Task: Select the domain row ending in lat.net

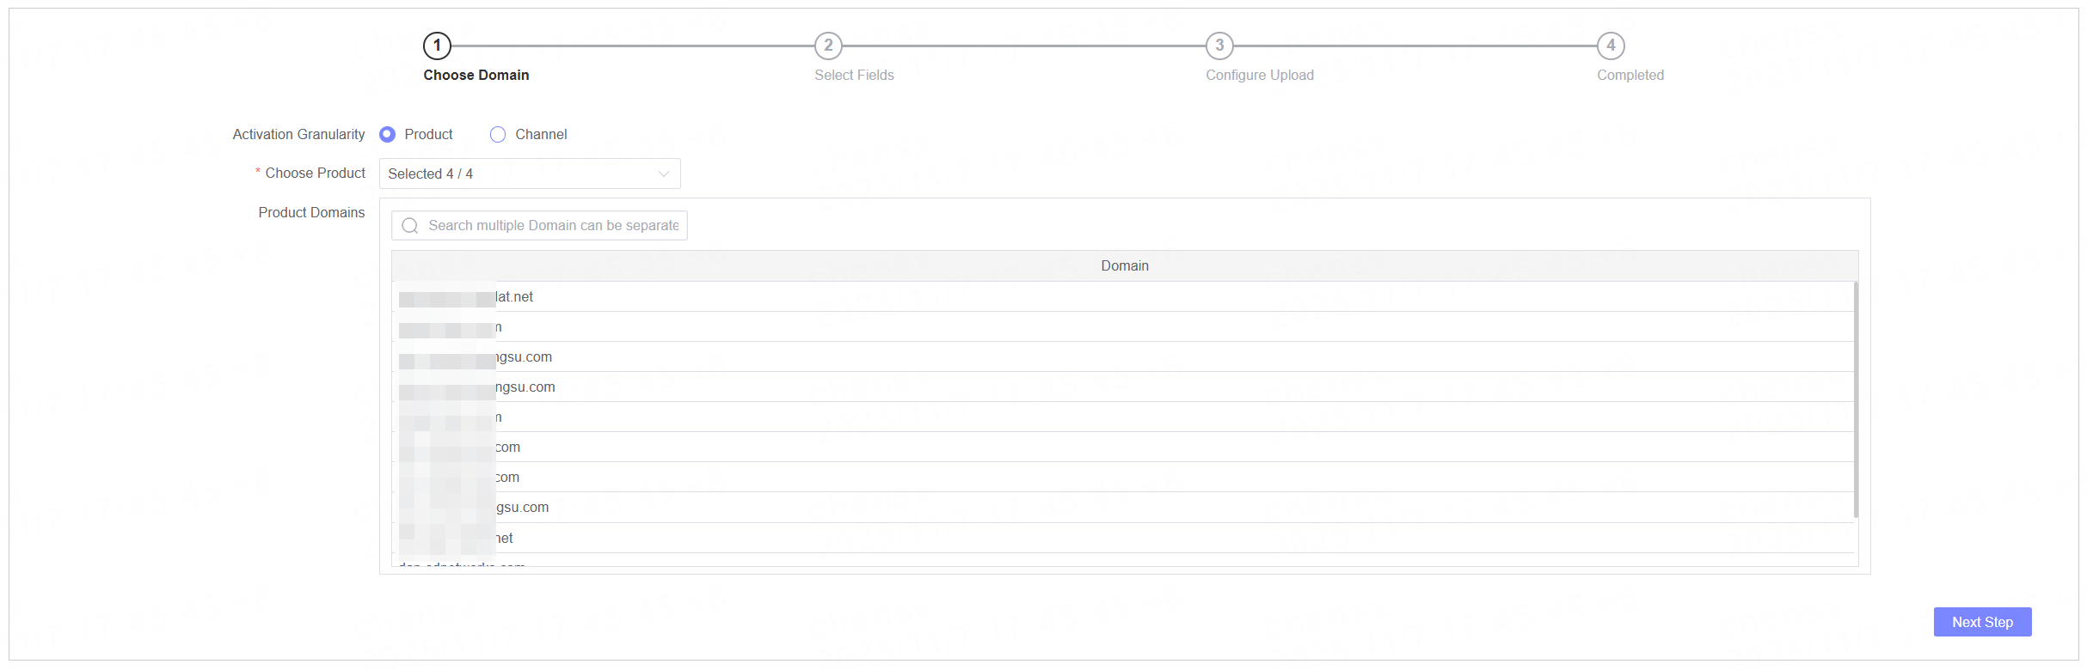Action: click(514, 297)
